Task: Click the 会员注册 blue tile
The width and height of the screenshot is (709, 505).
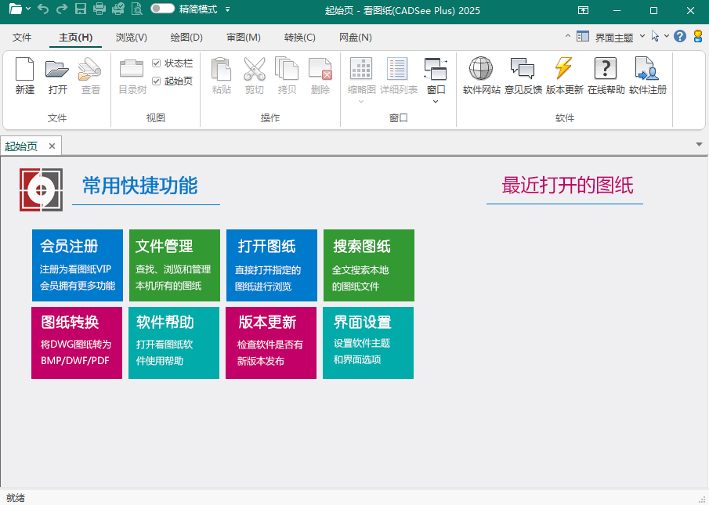Action: tap(78, 265)
